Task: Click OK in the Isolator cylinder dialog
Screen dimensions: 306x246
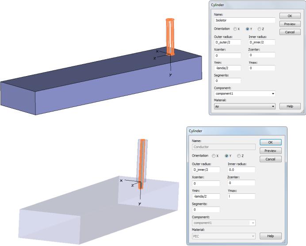Action: click(x=290, y=16)
